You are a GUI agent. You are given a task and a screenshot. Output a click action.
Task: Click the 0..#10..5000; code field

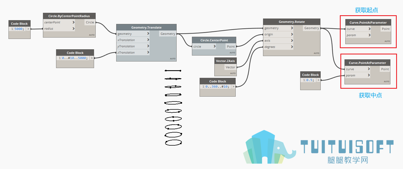[x=75, y=58]
